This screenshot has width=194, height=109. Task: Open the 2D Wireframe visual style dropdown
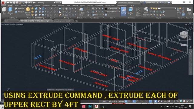coord(112,8)
